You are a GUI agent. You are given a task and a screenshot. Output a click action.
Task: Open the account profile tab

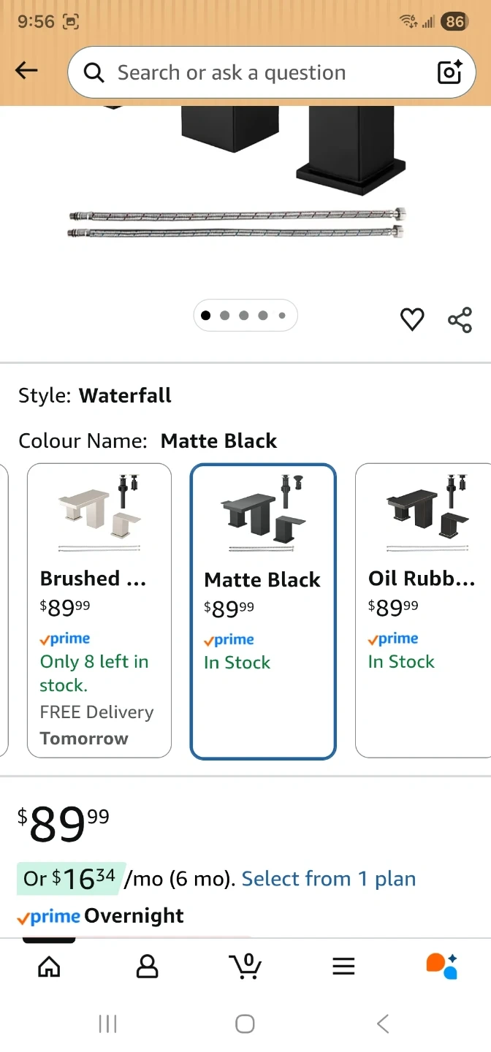click(x=147, y=966)
